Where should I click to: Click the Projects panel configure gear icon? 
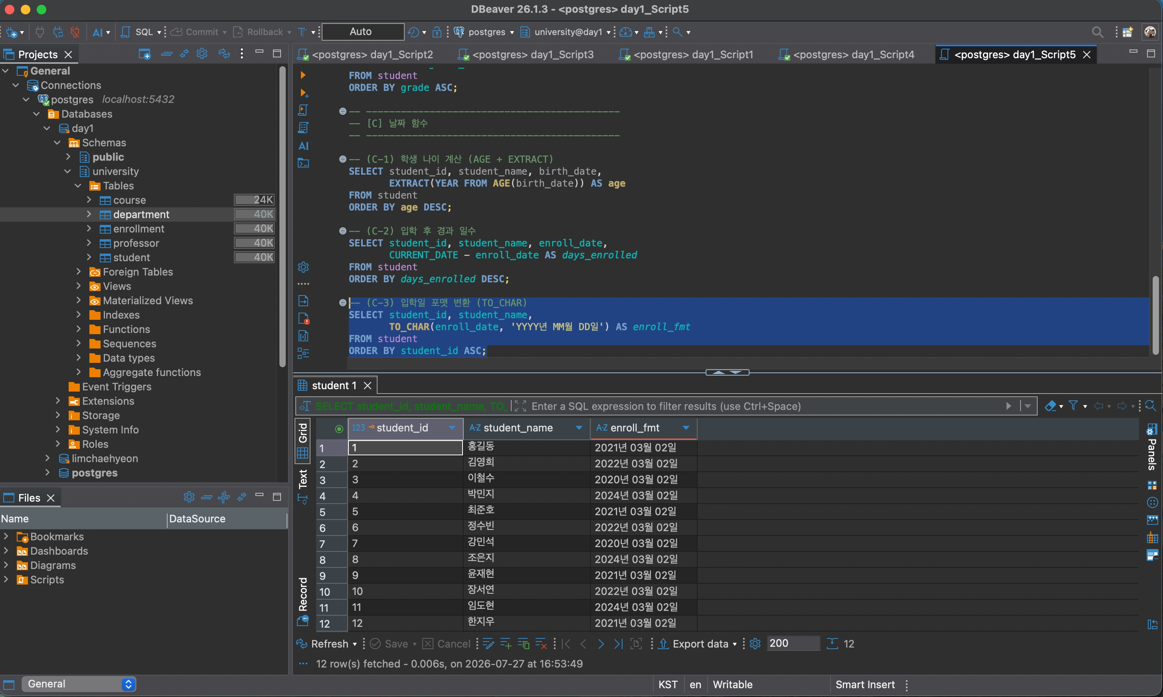202,53
